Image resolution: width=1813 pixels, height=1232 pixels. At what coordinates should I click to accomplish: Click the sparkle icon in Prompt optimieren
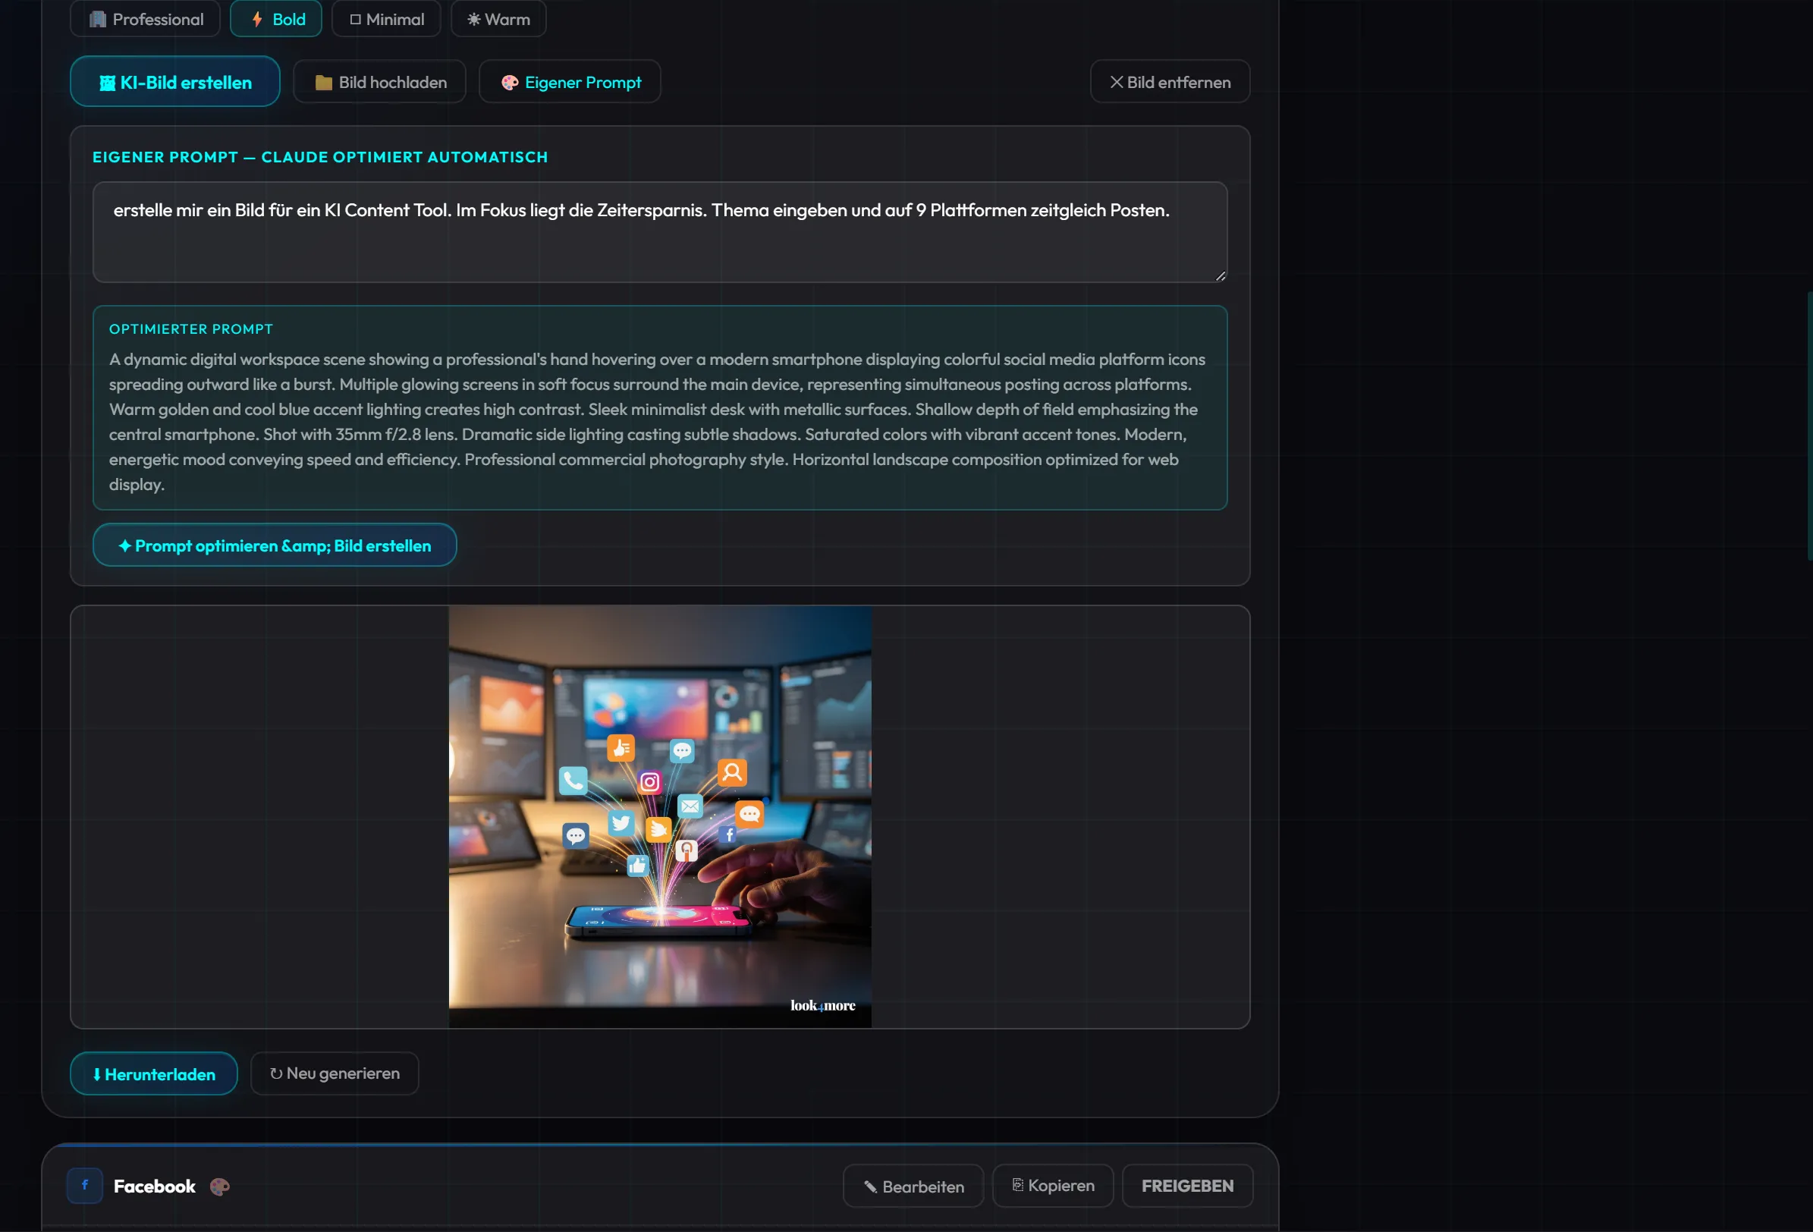click(x=124, y=545)
